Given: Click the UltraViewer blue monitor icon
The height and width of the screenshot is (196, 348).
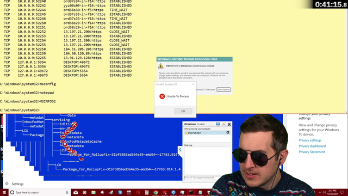Looking at the screenshot, I should click(218, 124).
